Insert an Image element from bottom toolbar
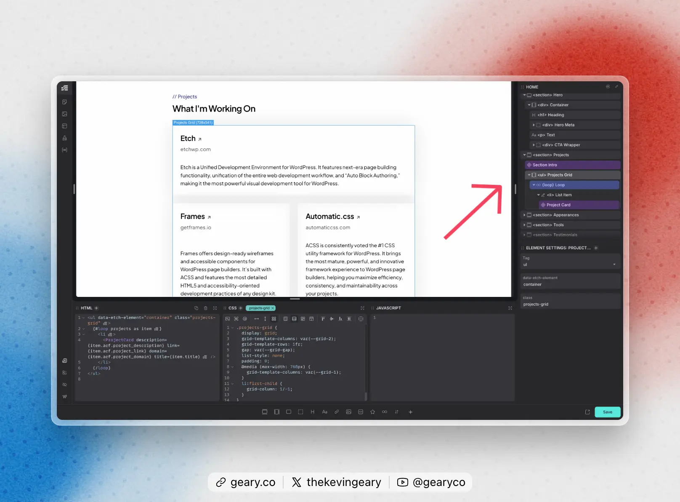 [x=348, y=412]
